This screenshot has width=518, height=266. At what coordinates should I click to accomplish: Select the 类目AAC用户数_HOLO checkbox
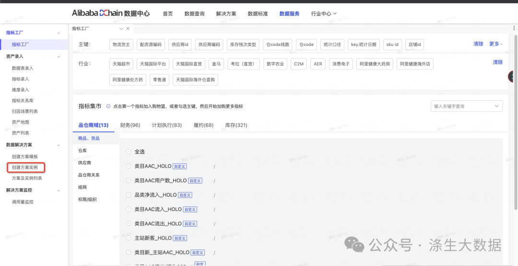[x=129, y=181]
